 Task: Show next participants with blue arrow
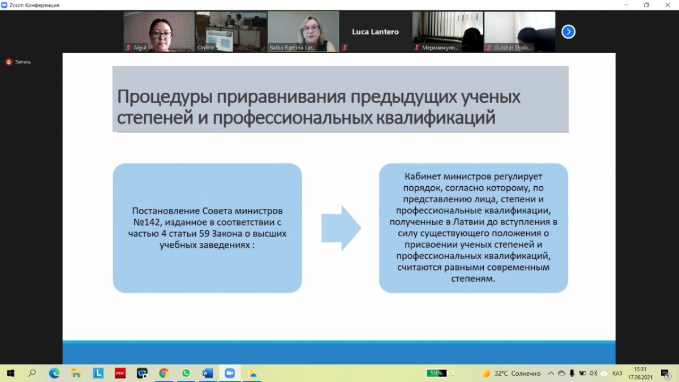[x=568, y=32]
